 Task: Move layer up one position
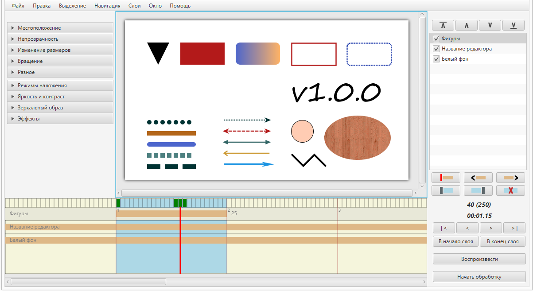click(468, 25)
